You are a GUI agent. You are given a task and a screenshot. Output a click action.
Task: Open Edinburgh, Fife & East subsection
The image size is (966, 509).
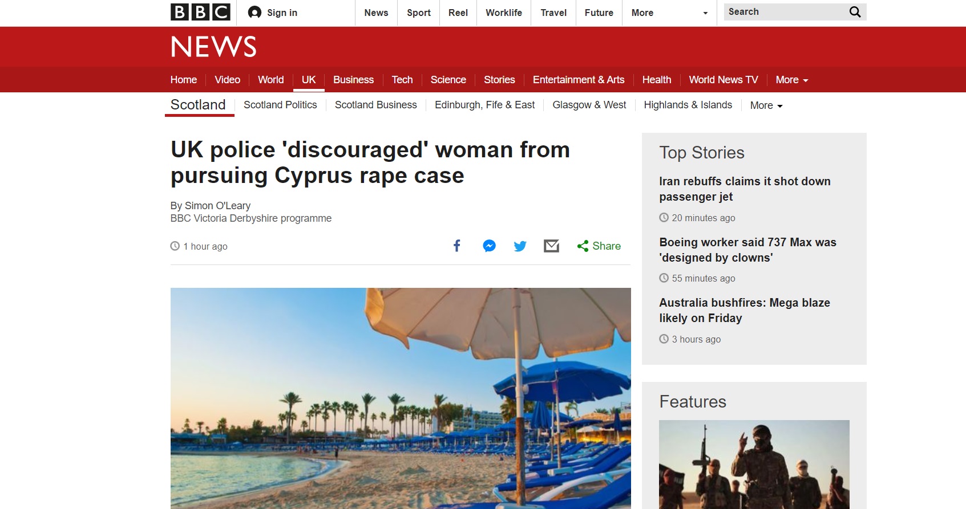click(x=484, y=105)
